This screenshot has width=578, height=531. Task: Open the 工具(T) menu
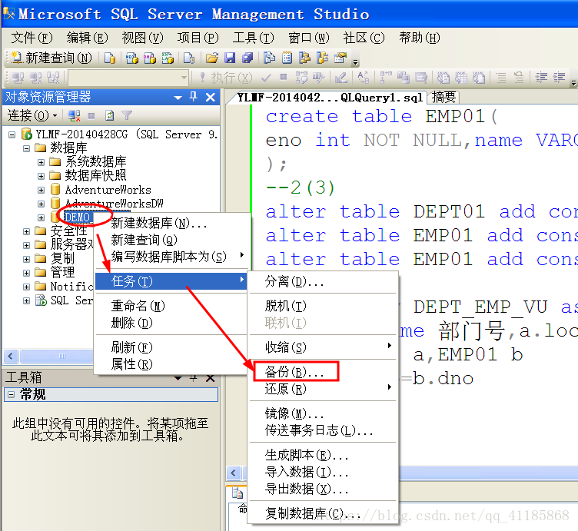[253, 38]
